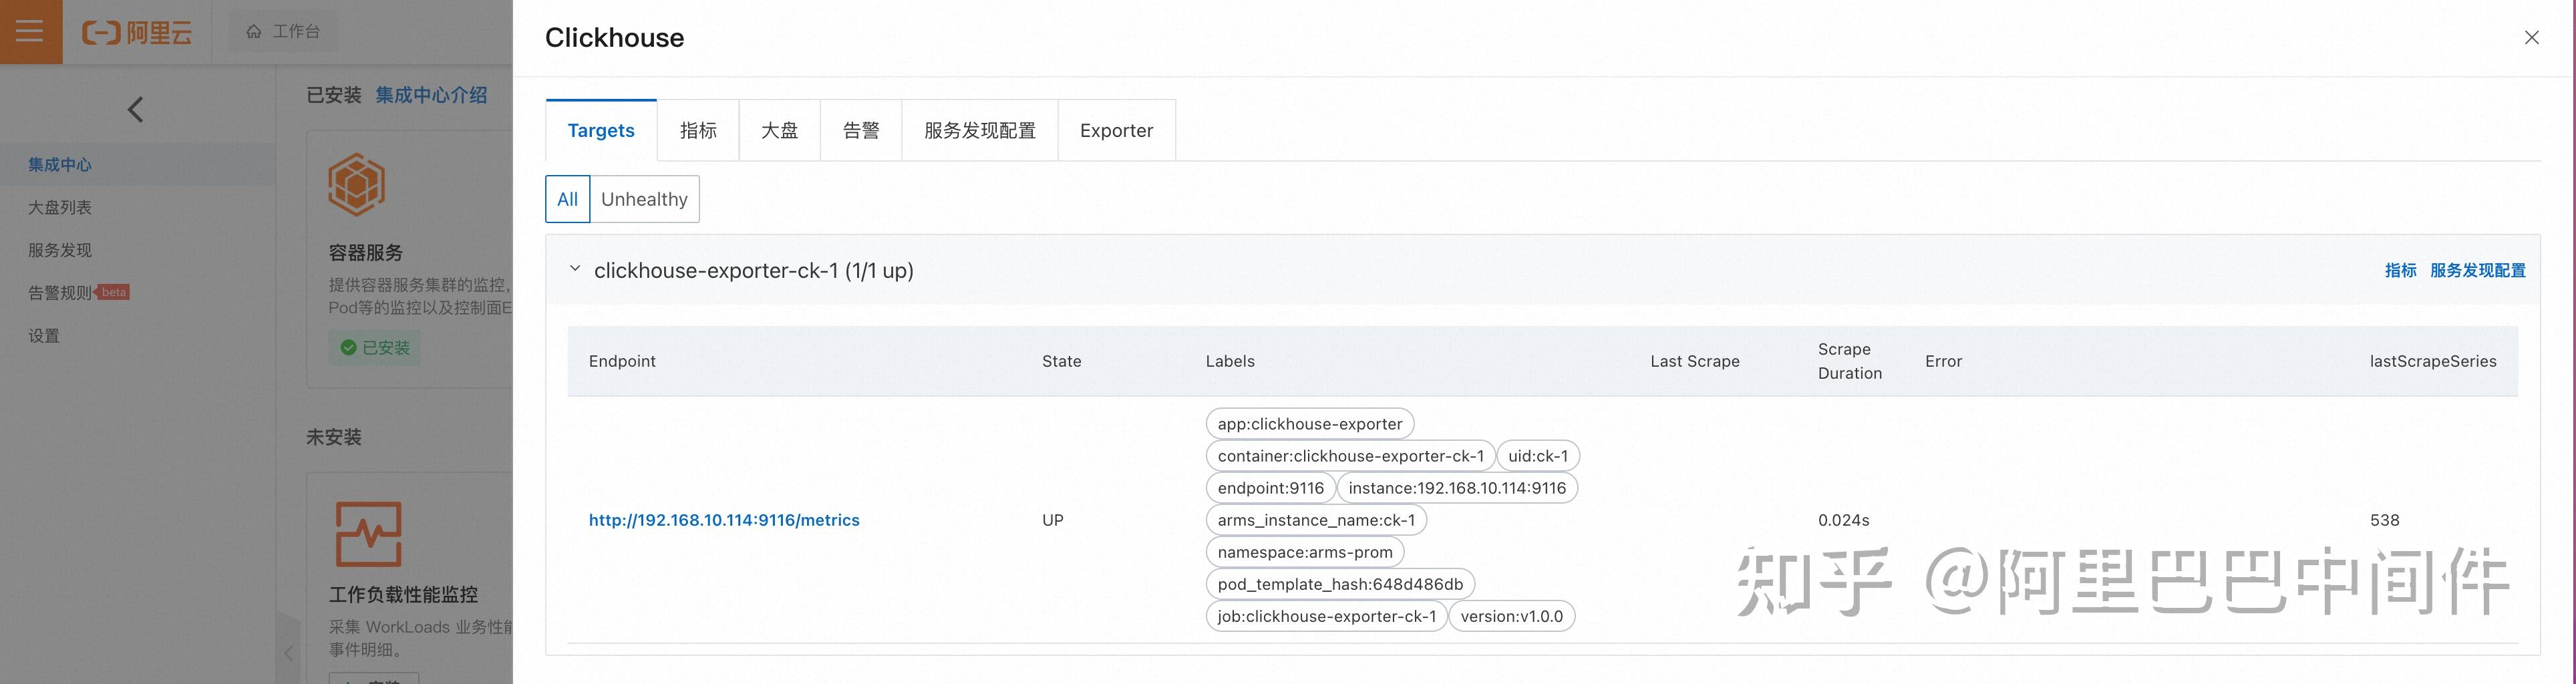Select 大盘列表 in the sidebar
Image resolution: width=2576 pixels, height=684 pixels.
pyautogui.click(x=60, y=207)
